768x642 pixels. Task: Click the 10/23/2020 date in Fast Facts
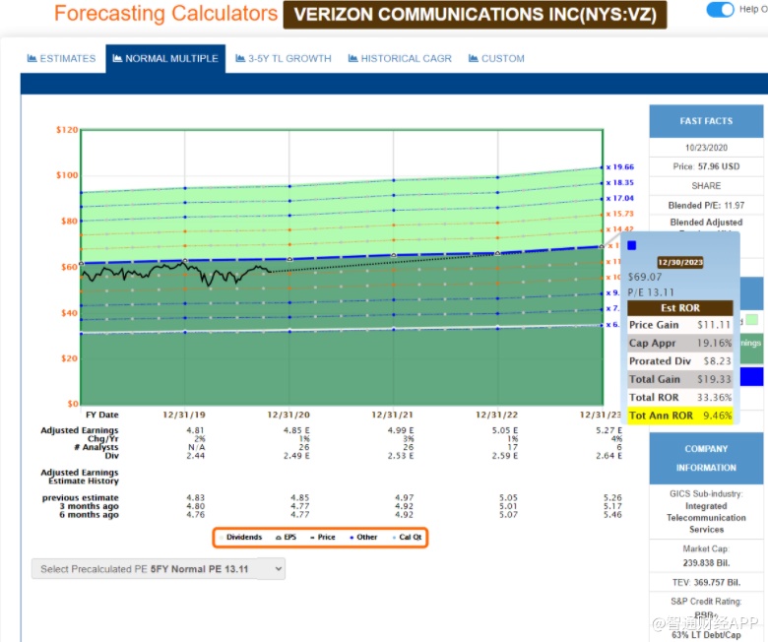pyautogui.click(x=706, y=148)
